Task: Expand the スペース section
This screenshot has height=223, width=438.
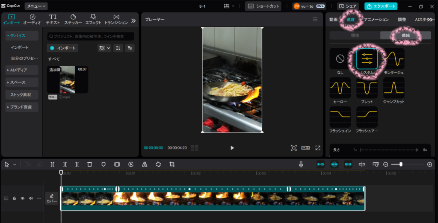Action: click(x=22, y=82)
